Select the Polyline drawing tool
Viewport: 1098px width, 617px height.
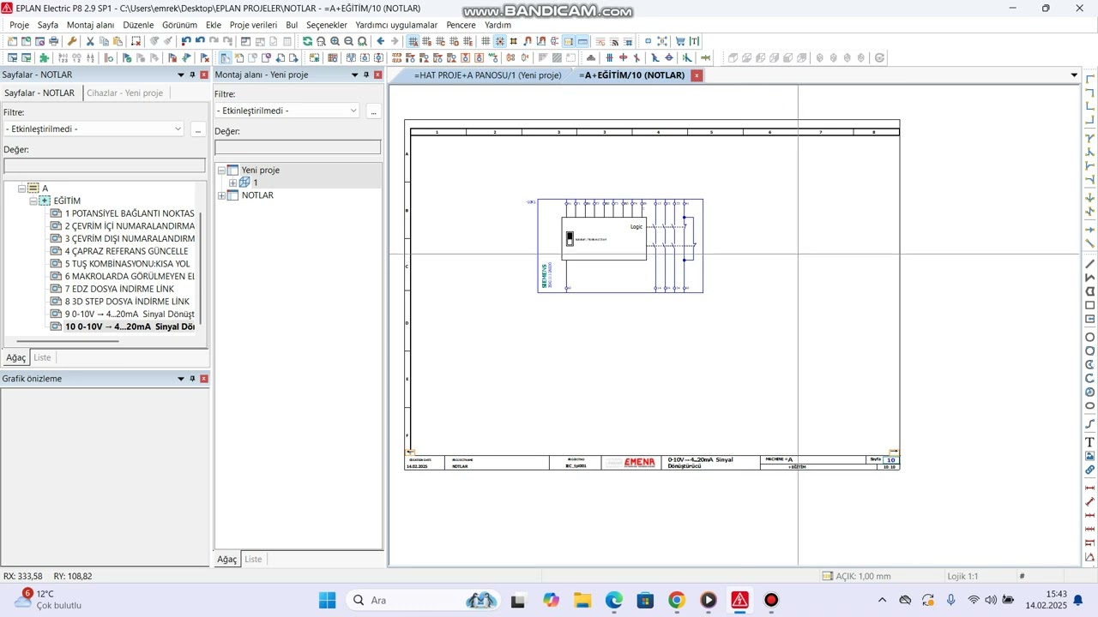[1090, 278]
